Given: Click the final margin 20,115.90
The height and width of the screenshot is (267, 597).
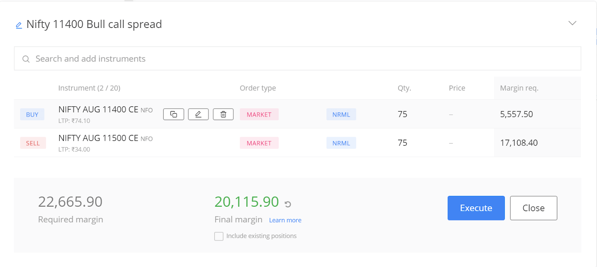Looking at the screenshot, I should click(247, 202).
